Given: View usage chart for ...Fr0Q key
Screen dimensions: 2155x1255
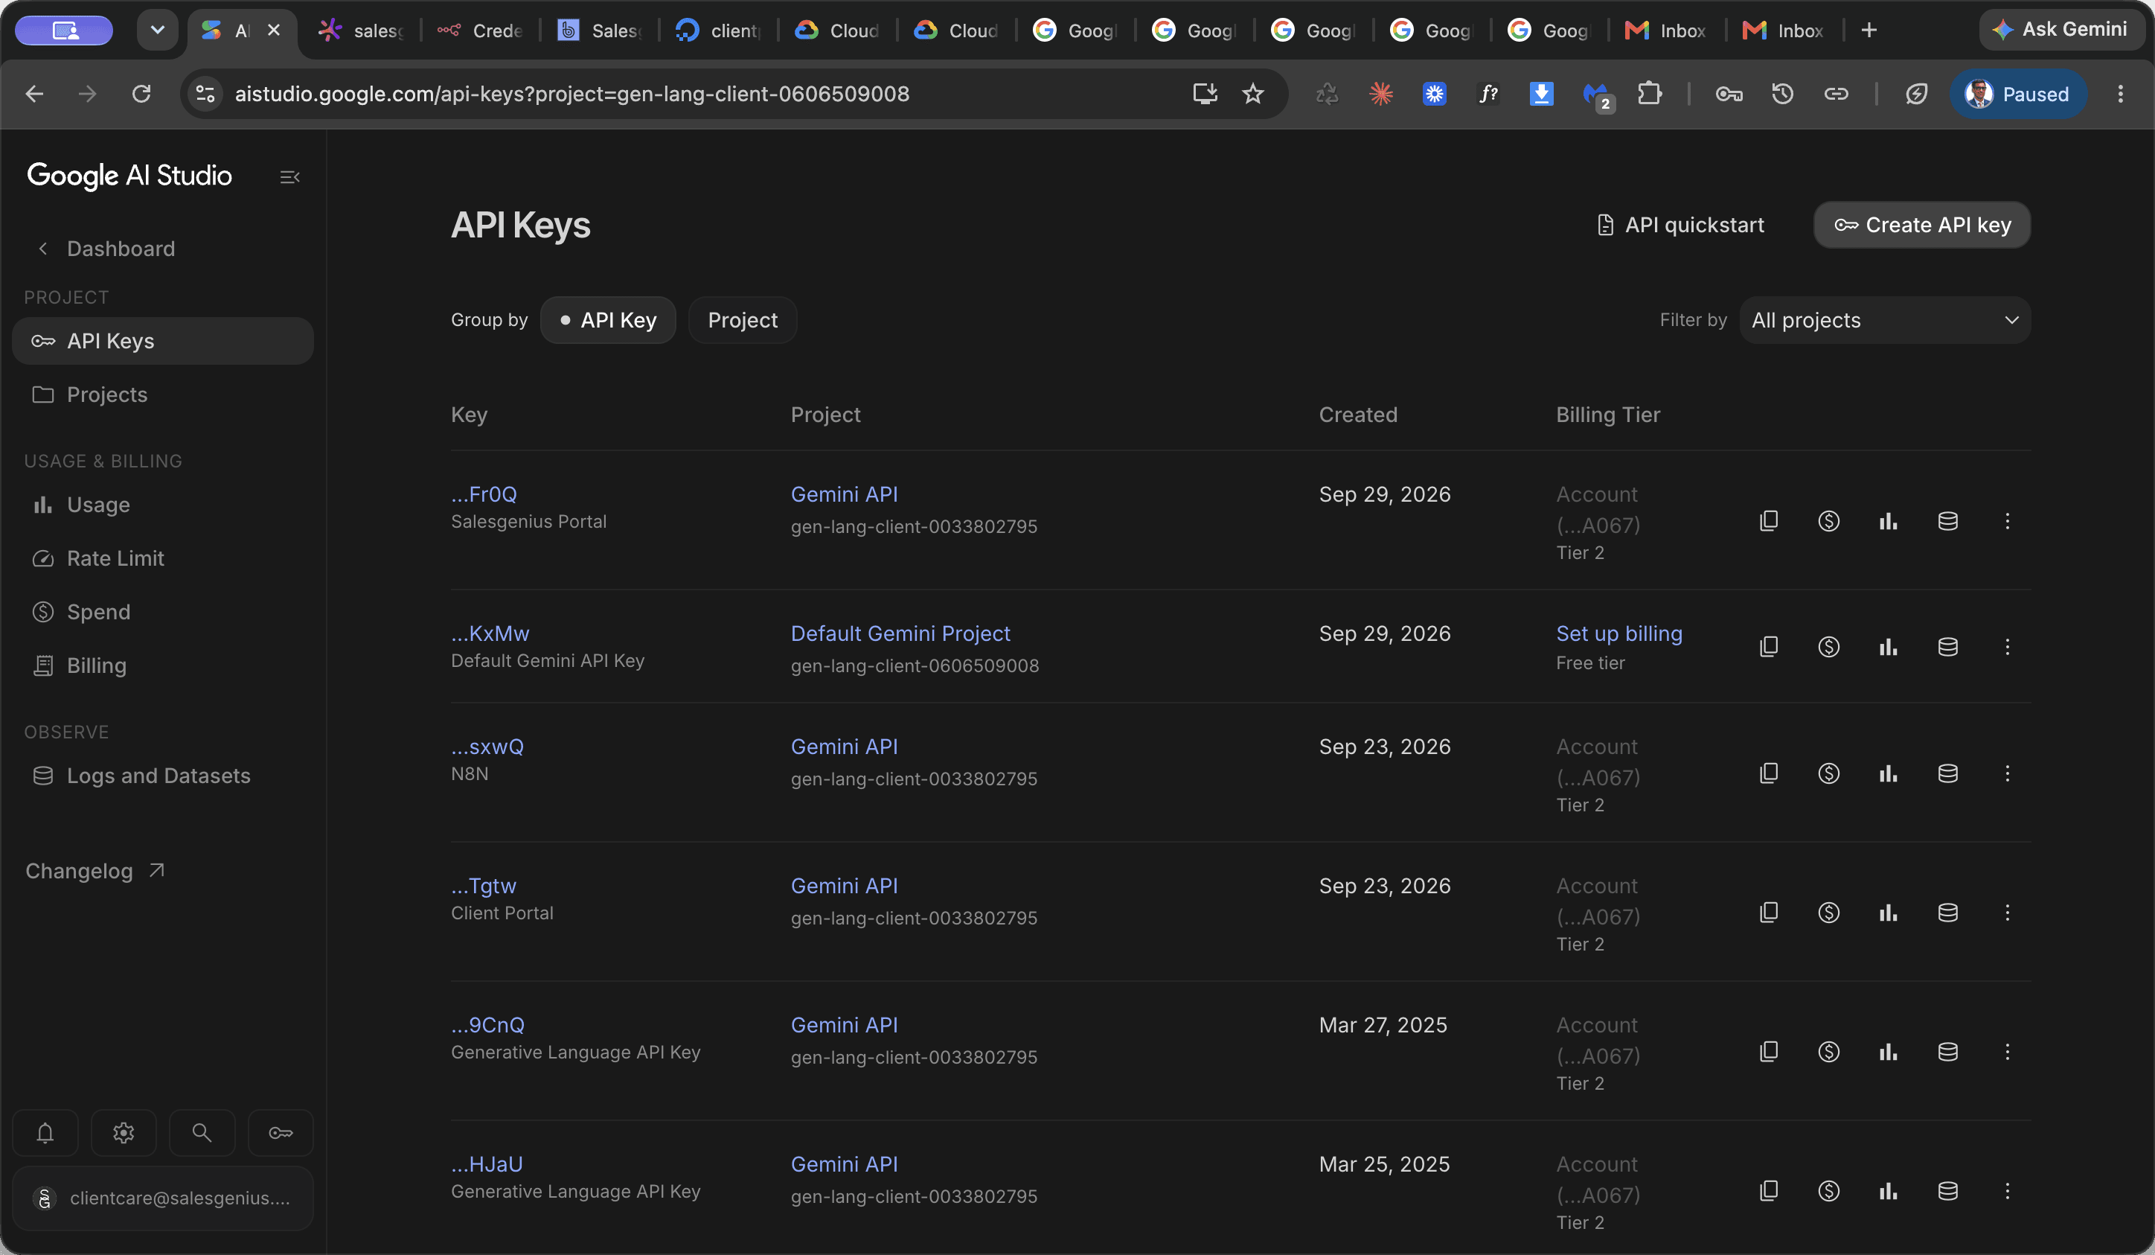Looking at the screenshot, I should click(x=1888, y=521).
